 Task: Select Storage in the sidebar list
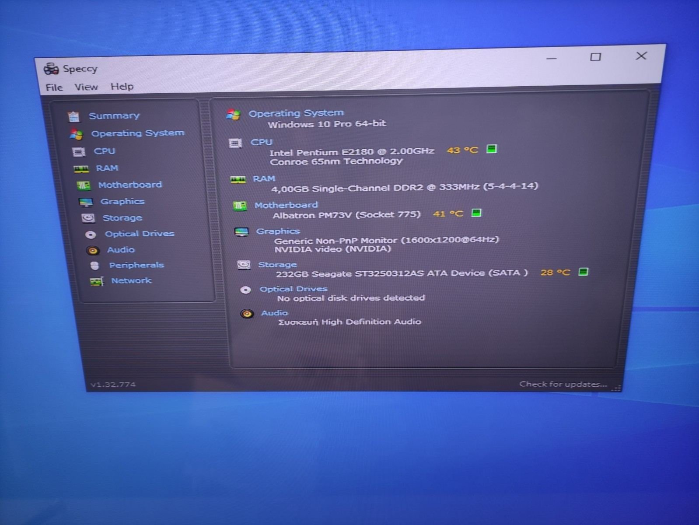[122, 218]
